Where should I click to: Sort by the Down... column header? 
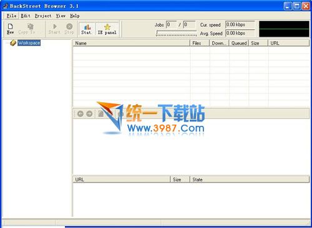pyautogui.click(x=219, y=43)
